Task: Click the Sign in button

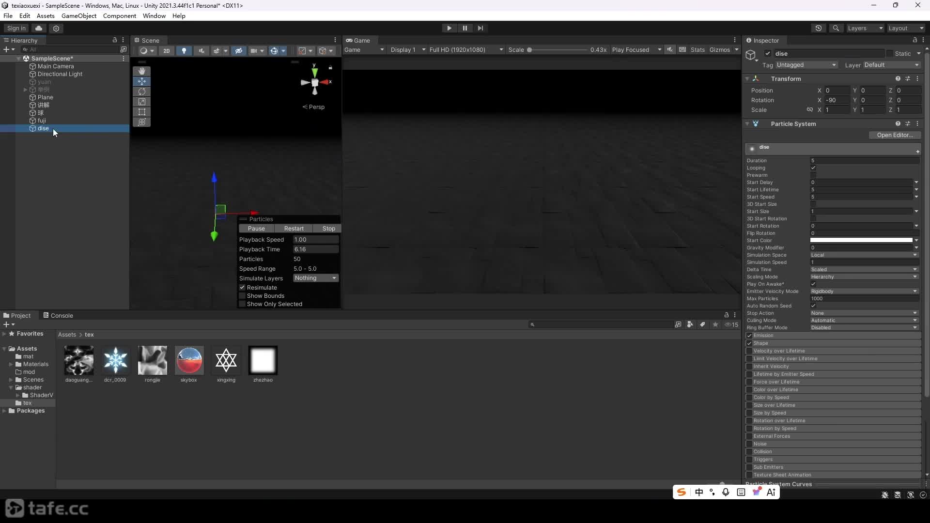Action: coord(16,28)
